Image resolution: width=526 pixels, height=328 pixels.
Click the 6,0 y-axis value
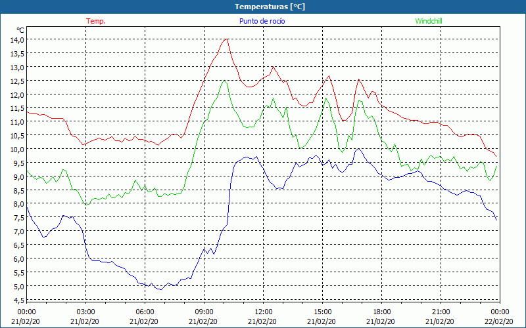point(19,258)
